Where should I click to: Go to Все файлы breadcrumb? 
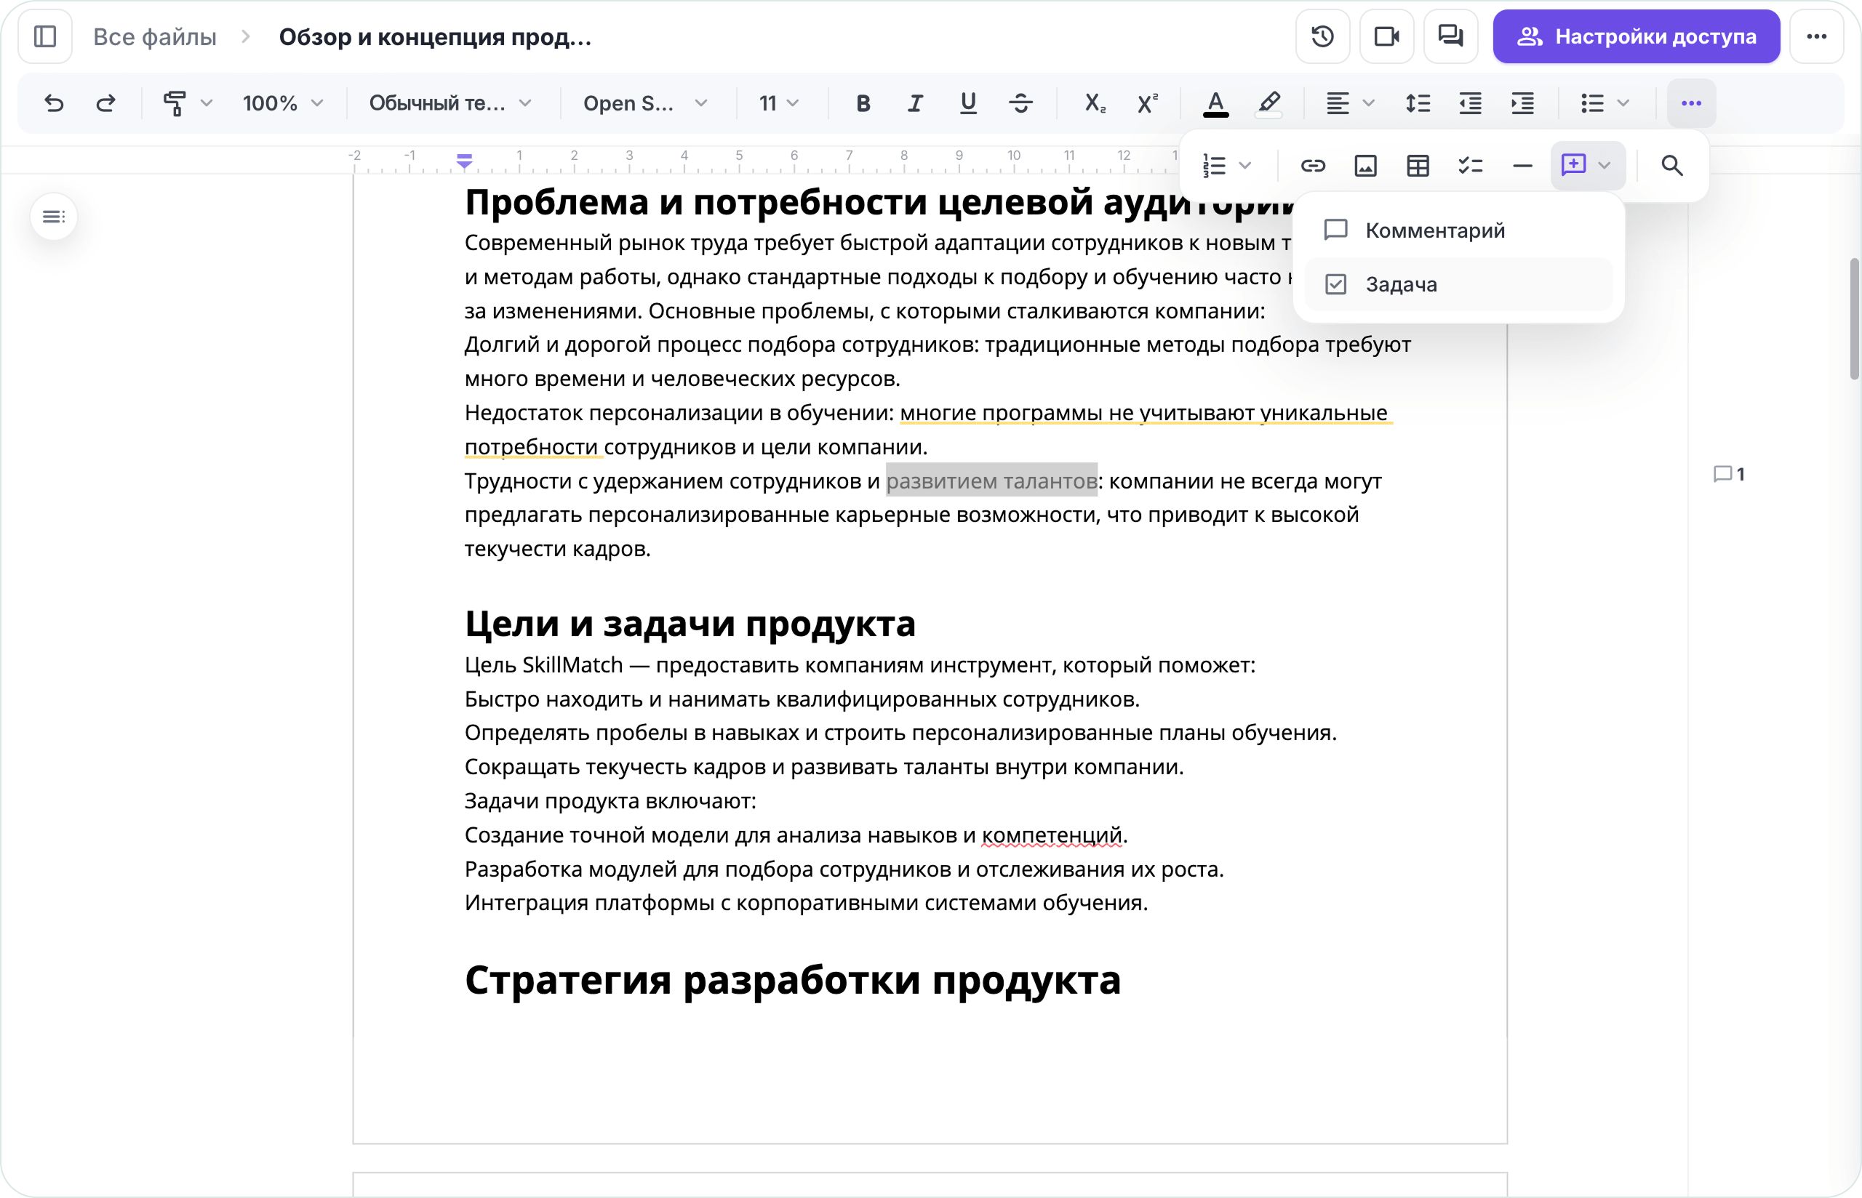155,36
